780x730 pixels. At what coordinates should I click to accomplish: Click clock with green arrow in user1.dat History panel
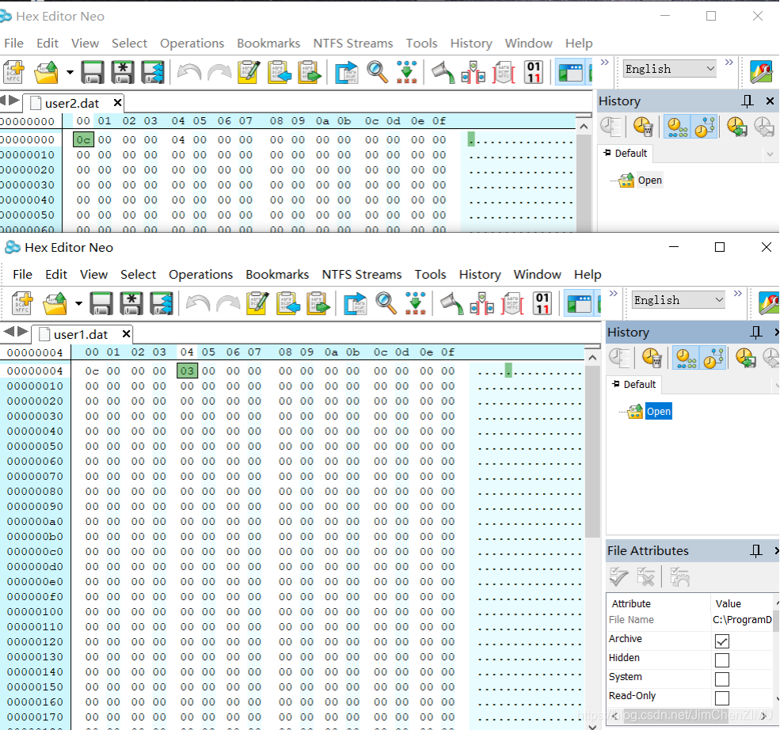click(745, 358)
